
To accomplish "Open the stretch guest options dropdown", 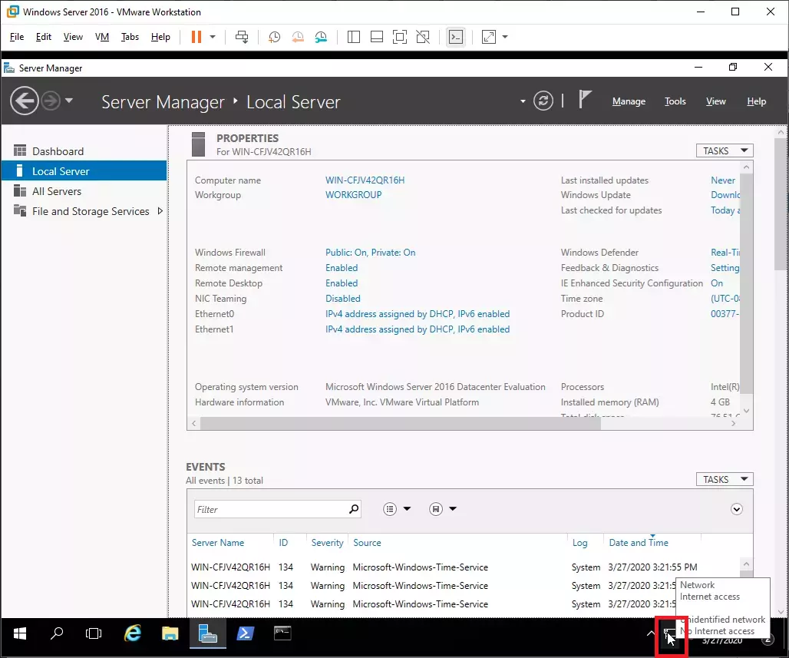I will click(x=505, y=37).
